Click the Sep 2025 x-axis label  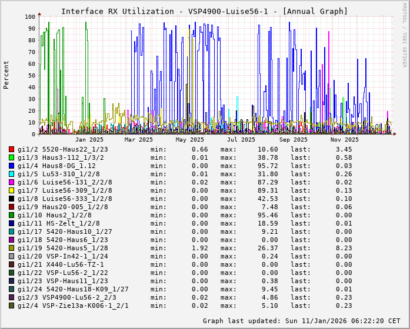293,139
